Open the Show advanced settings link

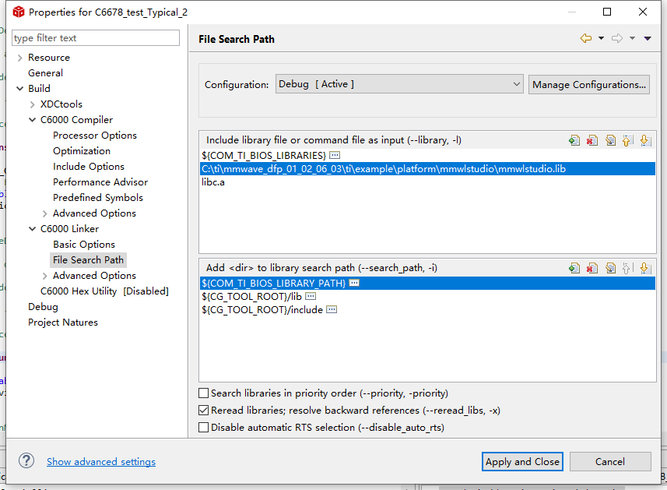point(101,461)
